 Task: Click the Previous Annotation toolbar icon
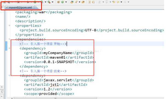[107, 2]
